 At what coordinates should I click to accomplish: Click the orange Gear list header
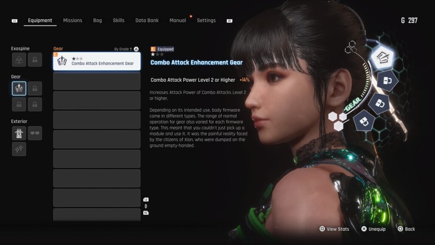click(58, 48)
